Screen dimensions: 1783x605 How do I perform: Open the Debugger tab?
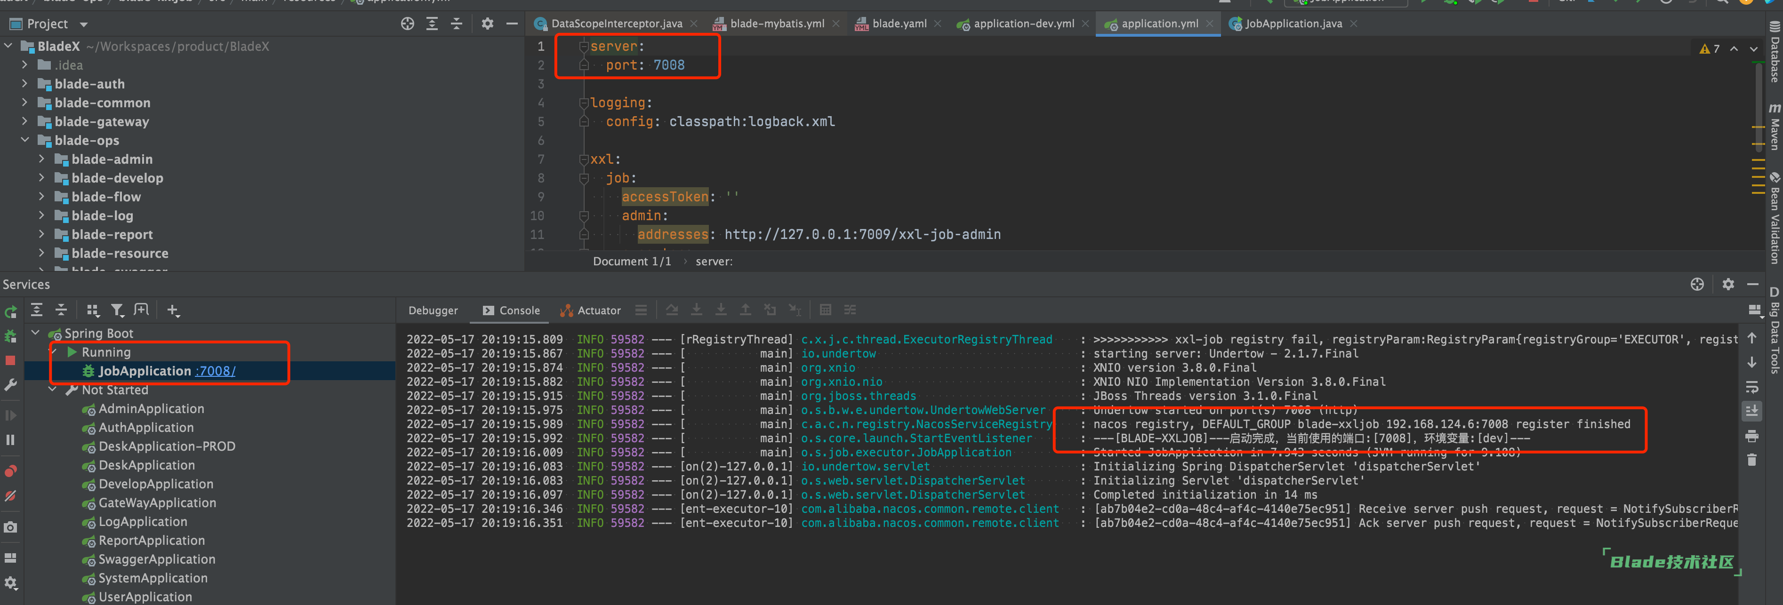pos(433,310)
